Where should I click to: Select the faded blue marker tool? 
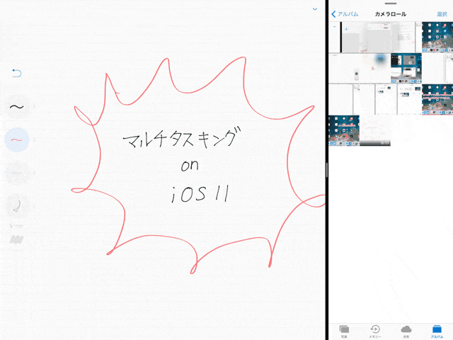(x=17, y=173)
